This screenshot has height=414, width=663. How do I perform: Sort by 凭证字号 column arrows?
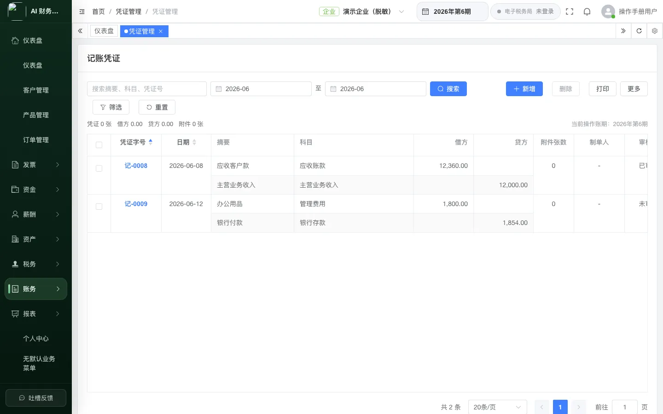pyautogui.click(x=151, y=142)
